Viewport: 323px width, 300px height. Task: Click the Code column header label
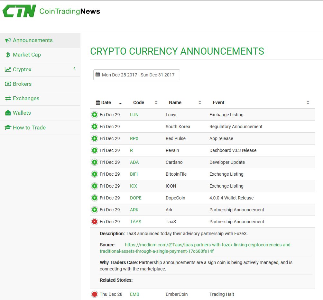[x=139, y=102]
